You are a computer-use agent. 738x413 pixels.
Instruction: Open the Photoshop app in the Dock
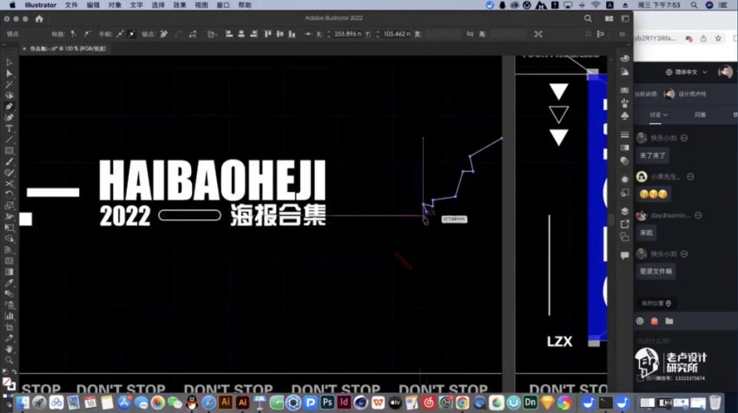tap(327, 403)
